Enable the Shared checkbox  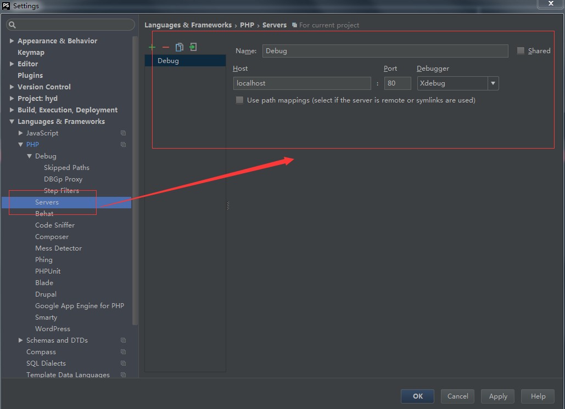(x=521, y=51)
